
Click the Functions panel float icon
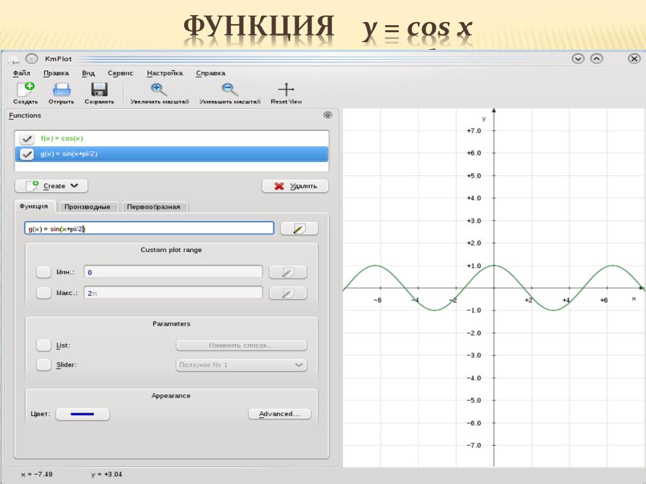(327, 115)
